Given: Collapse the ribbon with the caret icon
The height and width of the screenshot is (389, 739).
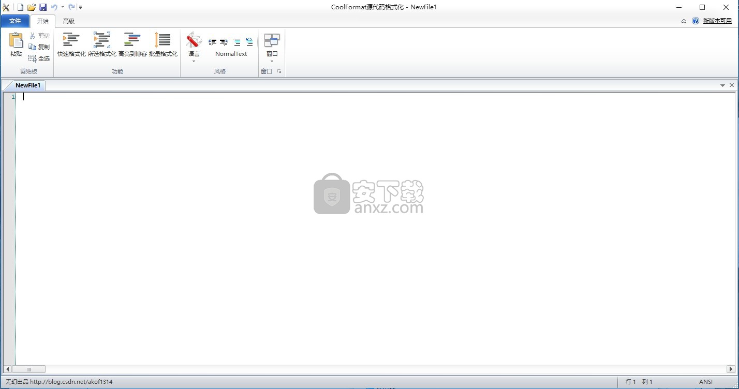Looking at the screenshot, I should click(684, 21).
